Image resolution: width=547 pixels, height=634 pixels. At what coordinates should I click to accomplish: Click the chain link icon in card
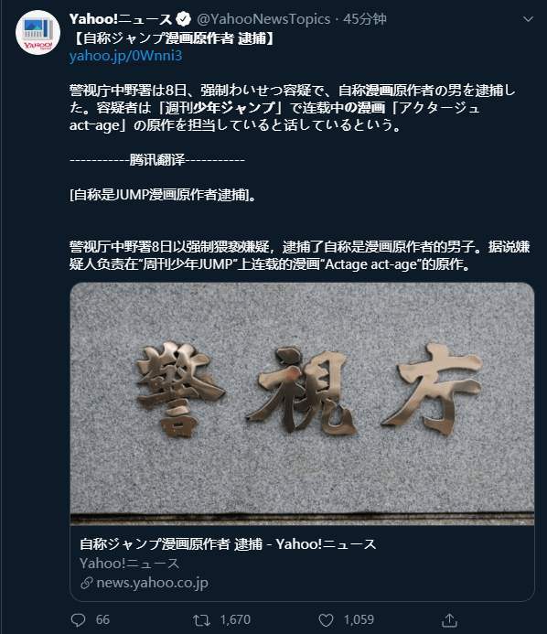[x=87, y=583]
